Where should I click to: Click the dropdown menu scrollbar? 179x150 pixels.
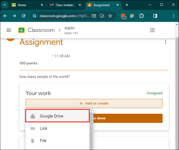pos(91,131)
